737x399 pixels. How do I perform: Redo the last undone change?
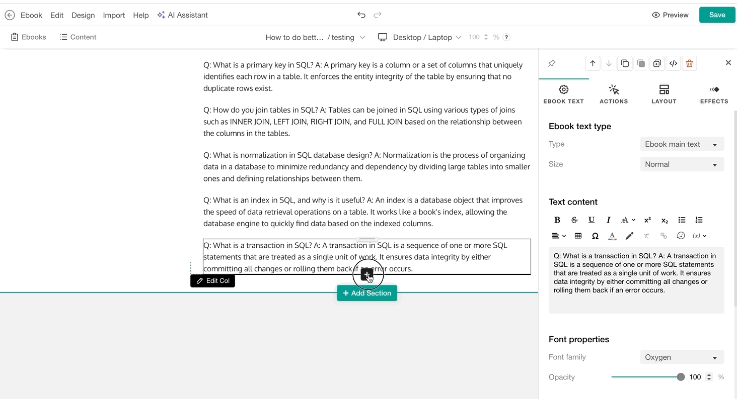pyautogui.click(x=378, y=15)
